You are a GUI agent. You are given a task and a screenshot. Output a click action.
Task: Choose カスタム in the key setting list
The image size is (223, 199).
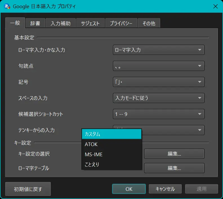point(112,134)
